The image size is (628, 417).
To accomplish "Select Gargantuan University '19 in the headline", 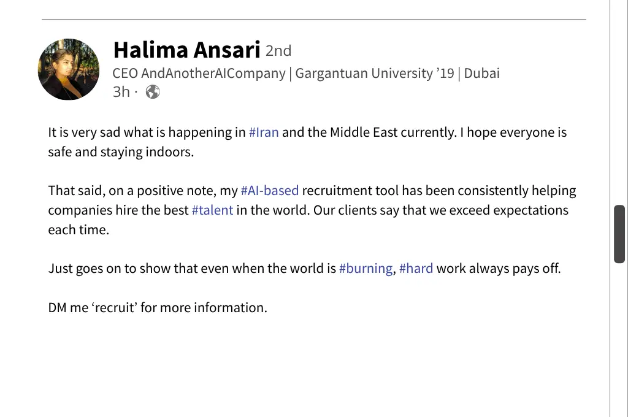I will 374,73.
